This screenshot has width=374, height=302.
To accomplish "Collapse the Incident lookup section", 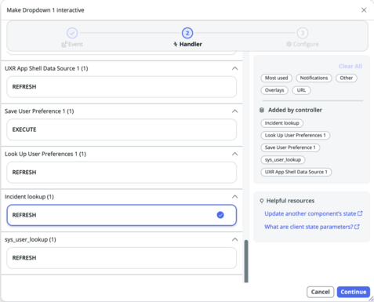I will (x=234, y=197).
